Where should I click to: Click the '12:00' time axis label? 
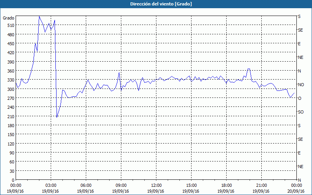156,186
